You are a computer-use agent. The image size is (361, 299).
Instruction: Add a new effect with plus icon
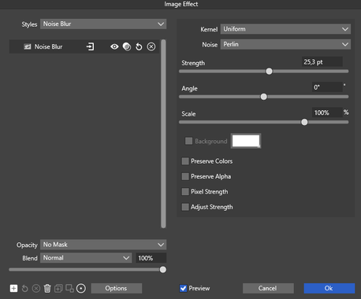point(13,289)
